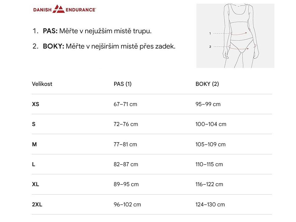Click the BOKY measuring instruction text
296x222 pixels.
109,46
